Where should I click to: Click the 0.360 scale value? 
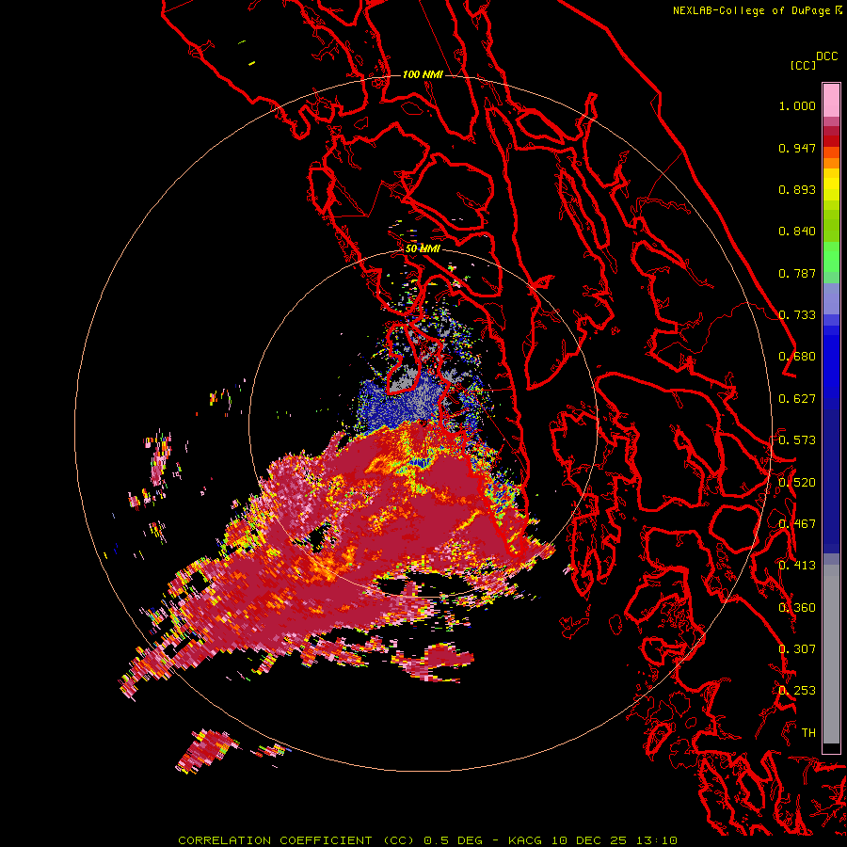click(797, 608)
